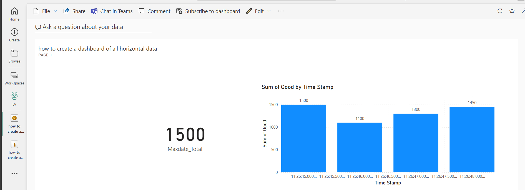Add a Comment to the dashboard
The height and width of the screenshot is (190, 525).
[x=154, y=11]
